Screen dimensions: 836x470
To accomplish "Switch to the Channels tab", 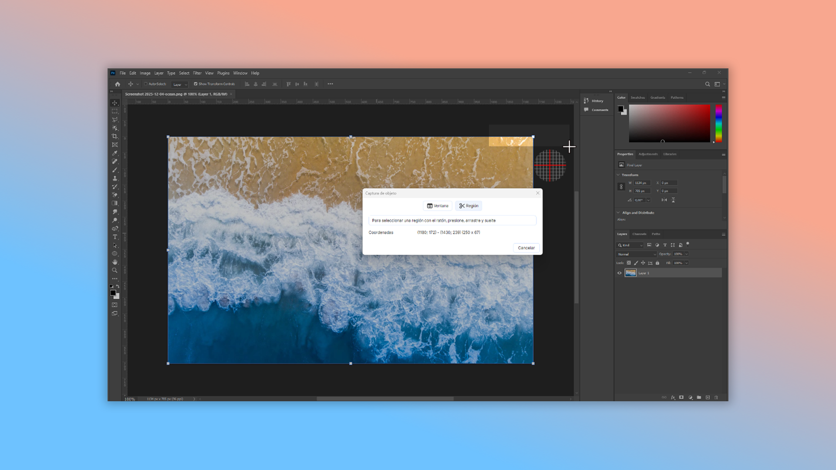I will (x=639, y=234).
